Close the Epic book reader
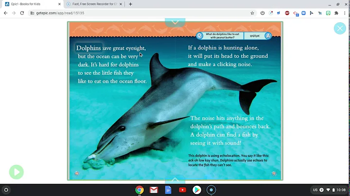 340,28
